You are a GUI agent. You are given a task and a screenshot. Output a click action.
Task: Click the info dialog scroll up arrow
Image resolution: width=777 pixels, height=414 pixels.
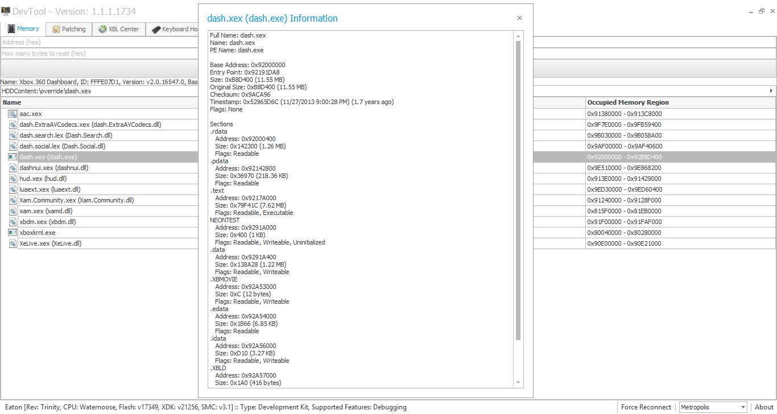tap(518, 35)
